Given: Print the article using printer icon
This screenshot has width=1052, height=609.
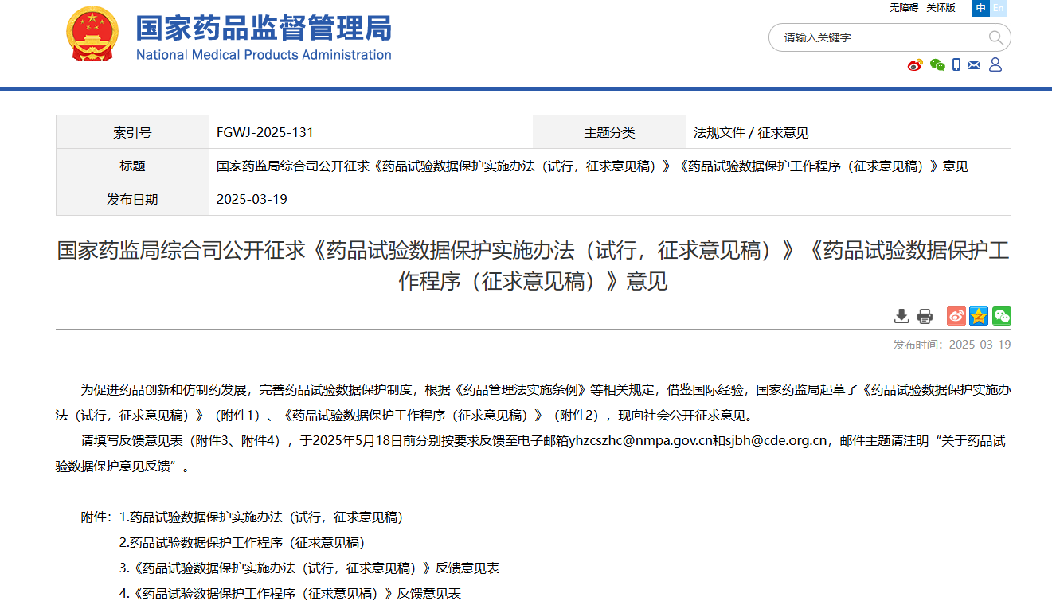Looking at the screenshot, I should 925,316.
